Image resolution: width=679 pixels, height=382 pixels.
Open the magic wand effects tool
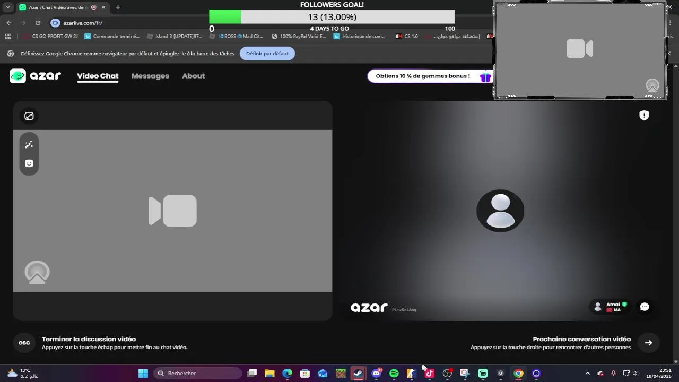29,145
